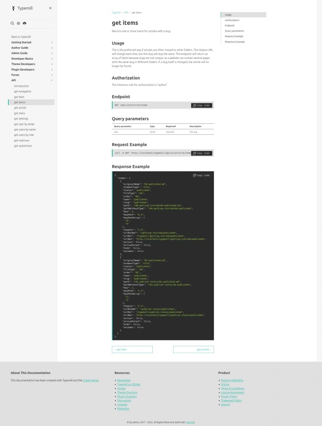
Task: Print the page using the printer icon
Action: pyautogui.click(x=24, y=24)
